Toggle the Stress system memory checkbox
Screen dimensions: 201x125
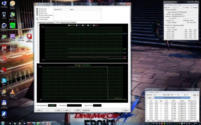click(39, 15)
